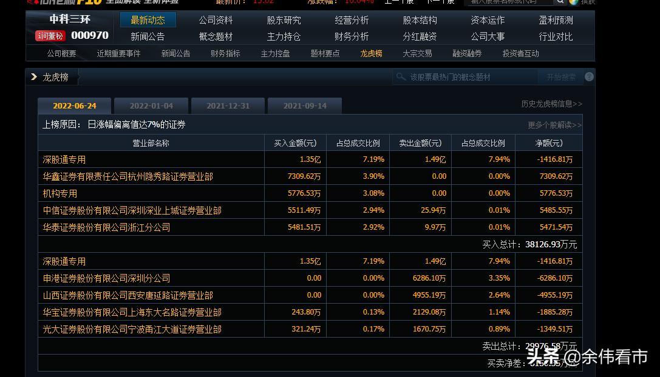Viewport: 660px width, 377px height.
Task: Click 华鑫证券 杭州隐秀路证券营业部 row name
Action: tap(128, 176)
